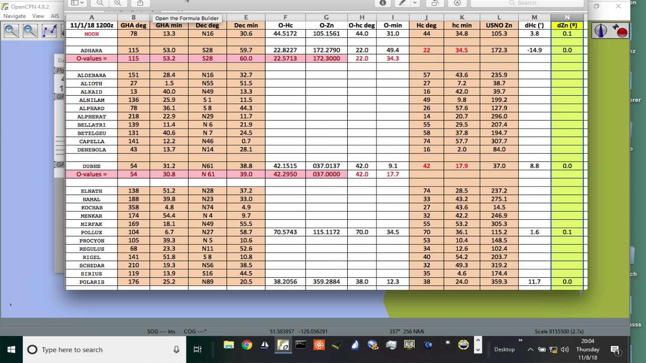Open the sidebar view menu button
The width and height of the screenshot is (646, 363).
(x=77, y=3)
